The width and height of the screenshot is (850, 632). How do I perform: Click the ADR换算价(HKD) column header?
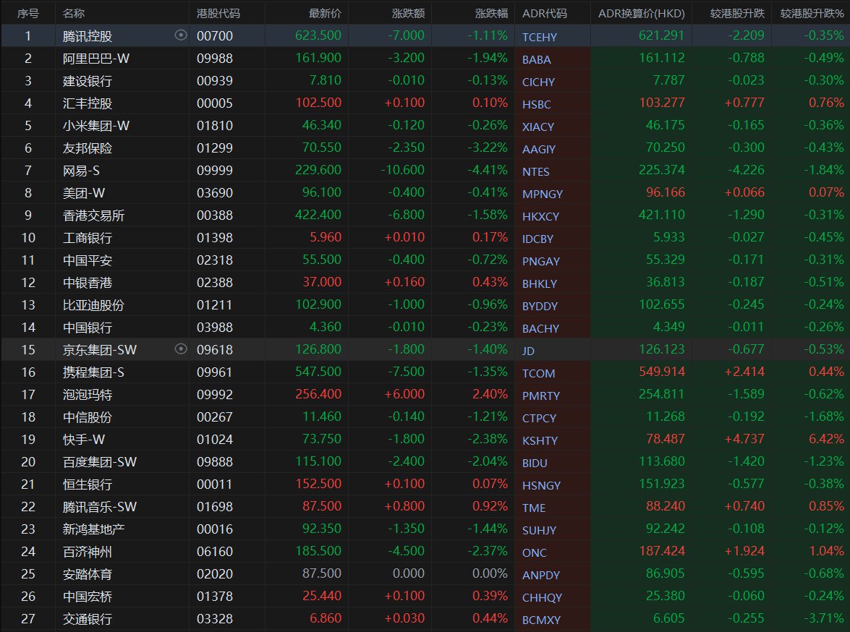641,14
